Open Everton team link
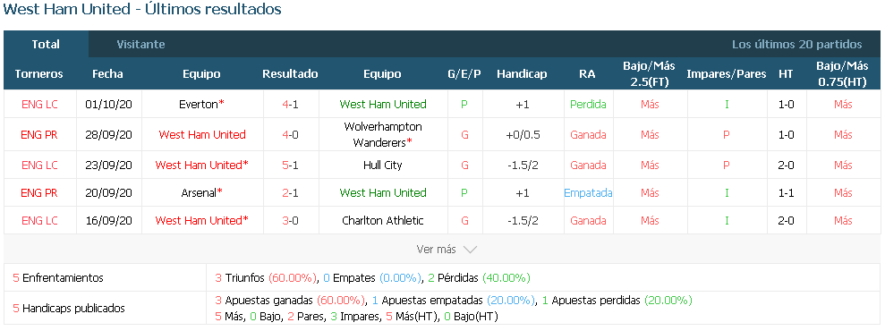This screenshot has width=885, height=331. (x=199, y=105)
